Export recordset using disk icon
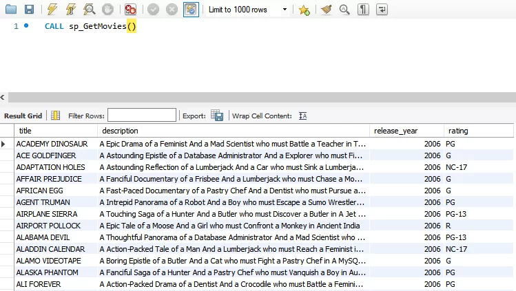 tap(217, 116)
